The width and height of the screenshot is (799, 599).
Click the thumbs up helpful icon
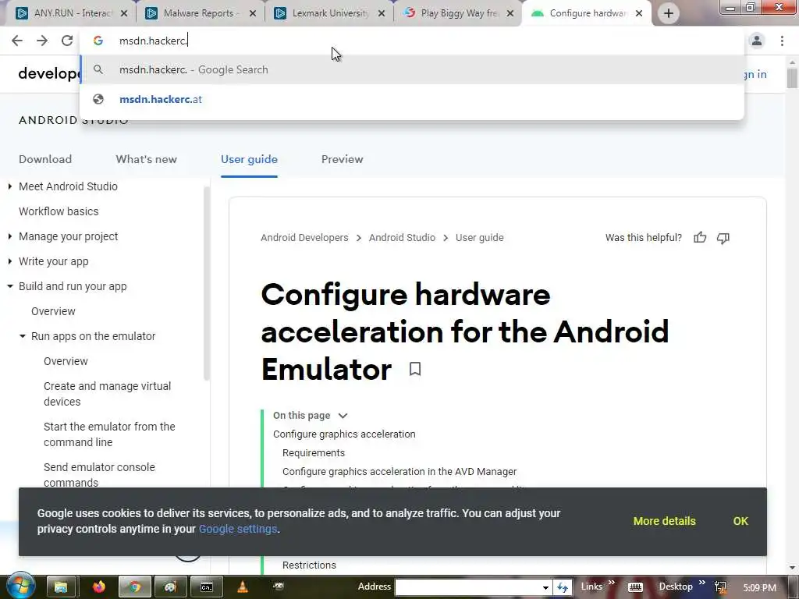[x=700, y=237]
